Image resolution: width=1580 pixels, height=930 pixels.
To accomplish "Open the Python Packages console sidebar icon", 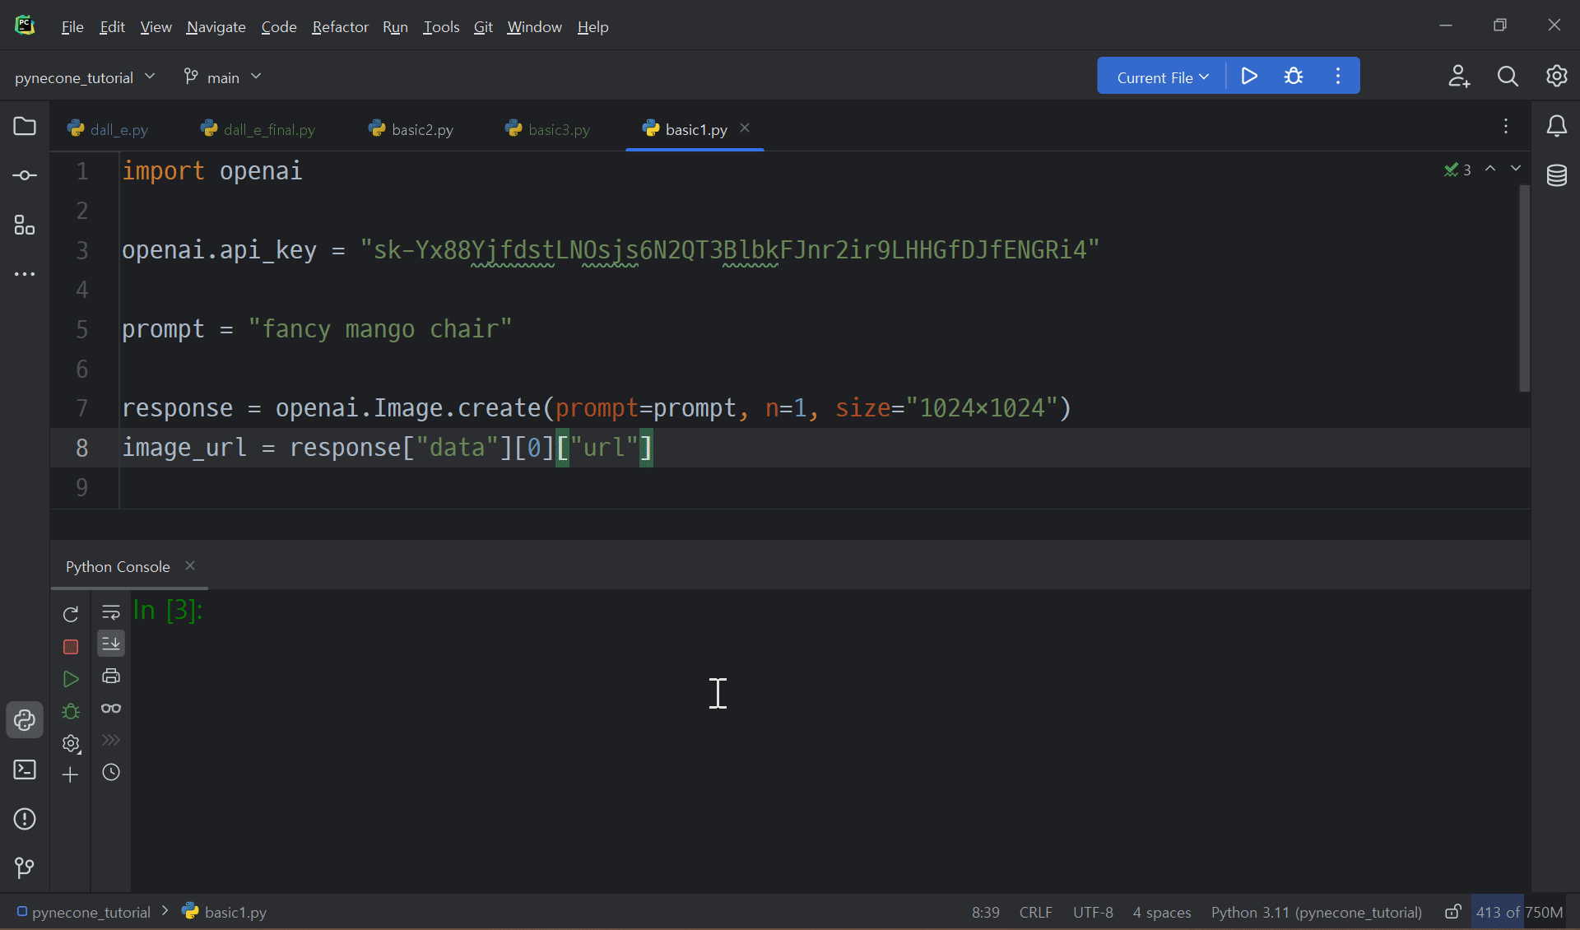I will [25, 720].
